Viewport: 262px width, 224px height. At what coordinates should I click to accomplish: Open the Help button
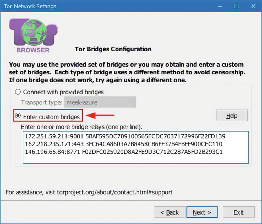(232, 115)
